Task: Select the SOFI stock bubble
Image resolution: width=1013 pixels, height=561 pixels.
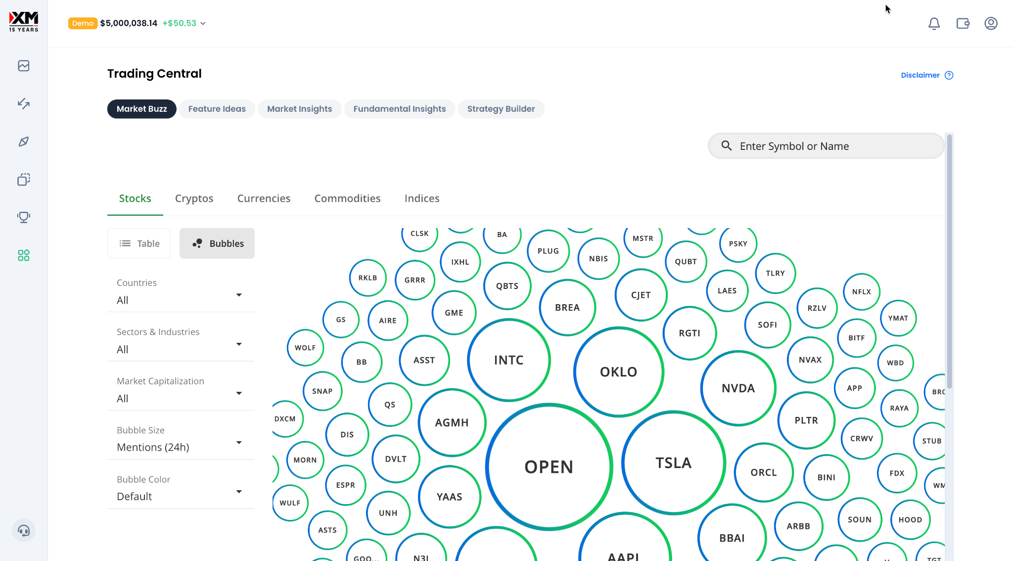Action: tap(768, 325)
